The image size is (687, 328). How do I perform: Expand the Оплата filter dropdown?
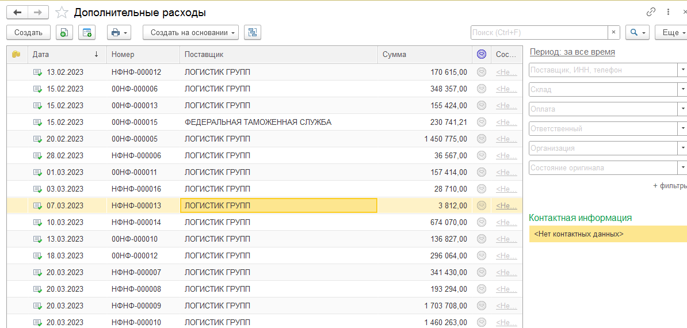click(682, 109)
